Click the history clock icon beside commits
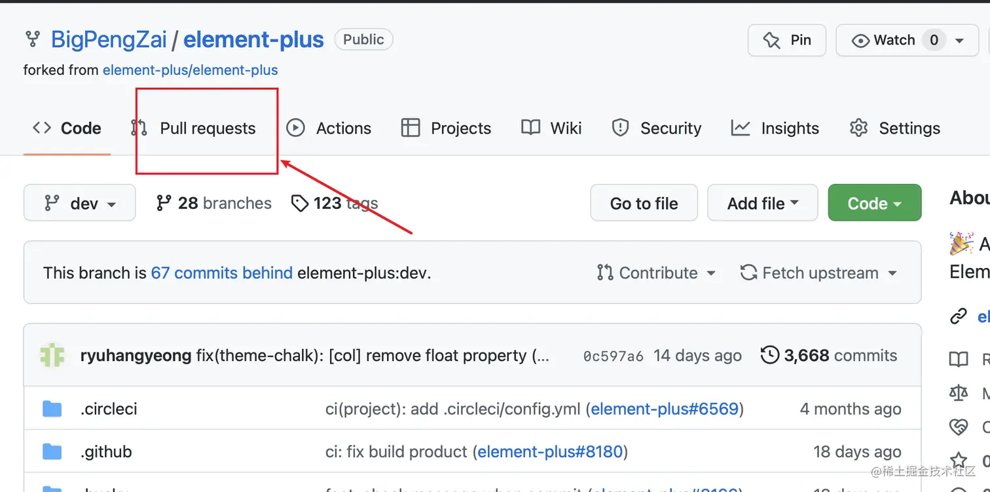Image resolution: width=990 pixels, height=492 pixels. click(x=770, y=356)
